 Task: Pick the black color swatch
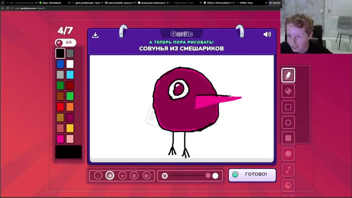(60, 53)
